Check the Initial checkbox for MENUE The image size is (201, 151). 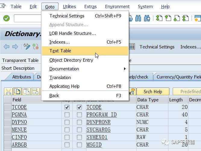pyautogui.click(x=79, y=130)
